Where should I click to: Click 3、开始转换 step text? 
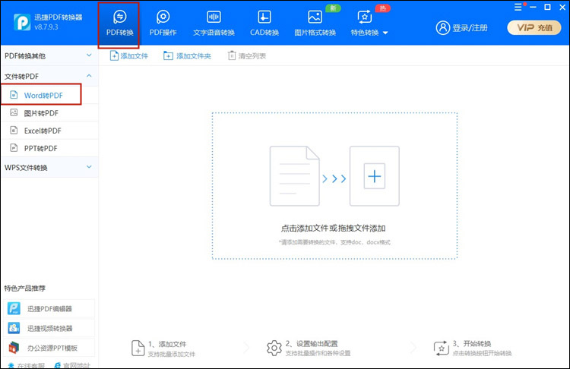(x=472, y=344)
